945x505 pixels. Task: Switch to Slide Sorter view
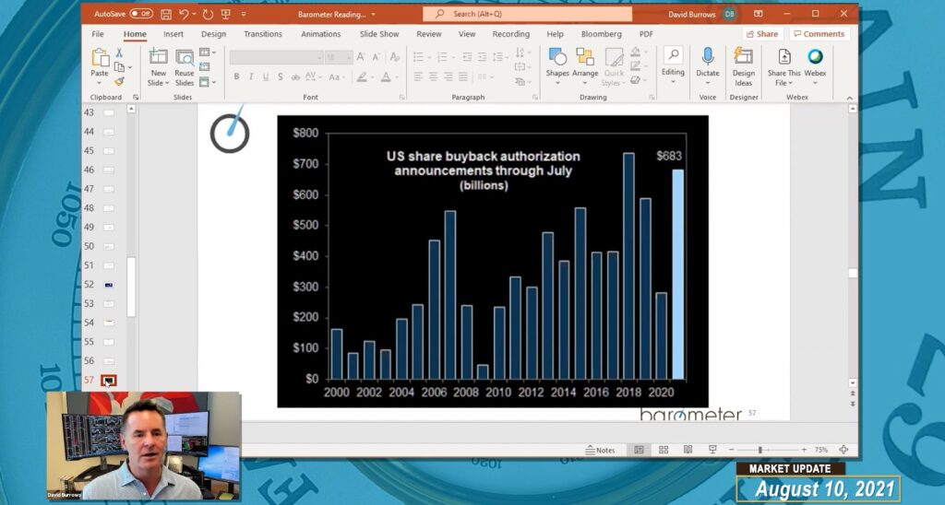(x=664, y=450)
